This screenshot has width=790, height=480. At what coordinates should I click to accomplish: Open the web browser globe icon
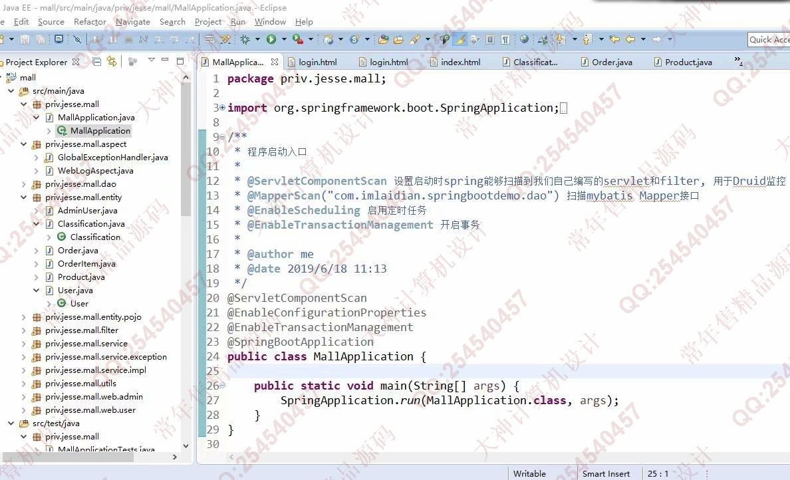pyautogui.click(x=525, y=39)
